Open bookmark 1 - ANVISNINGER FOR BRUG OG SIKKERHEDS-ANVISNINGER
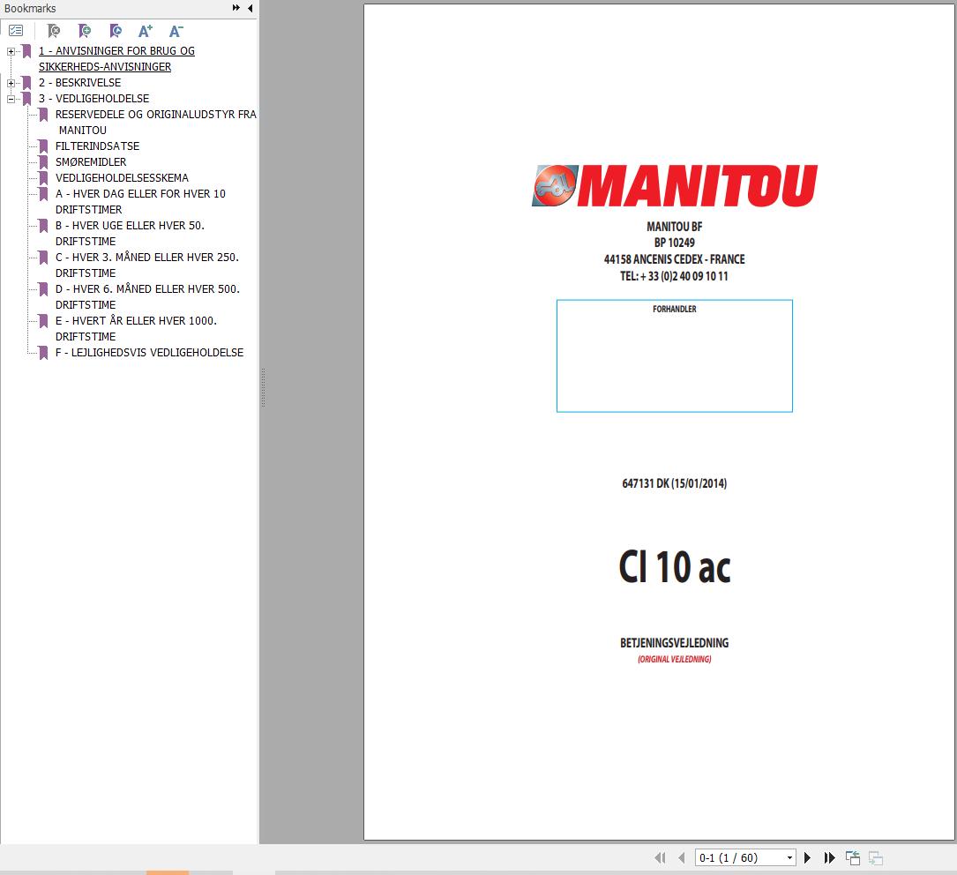Viewport: 957px width, 875px height. pos(116,58)
